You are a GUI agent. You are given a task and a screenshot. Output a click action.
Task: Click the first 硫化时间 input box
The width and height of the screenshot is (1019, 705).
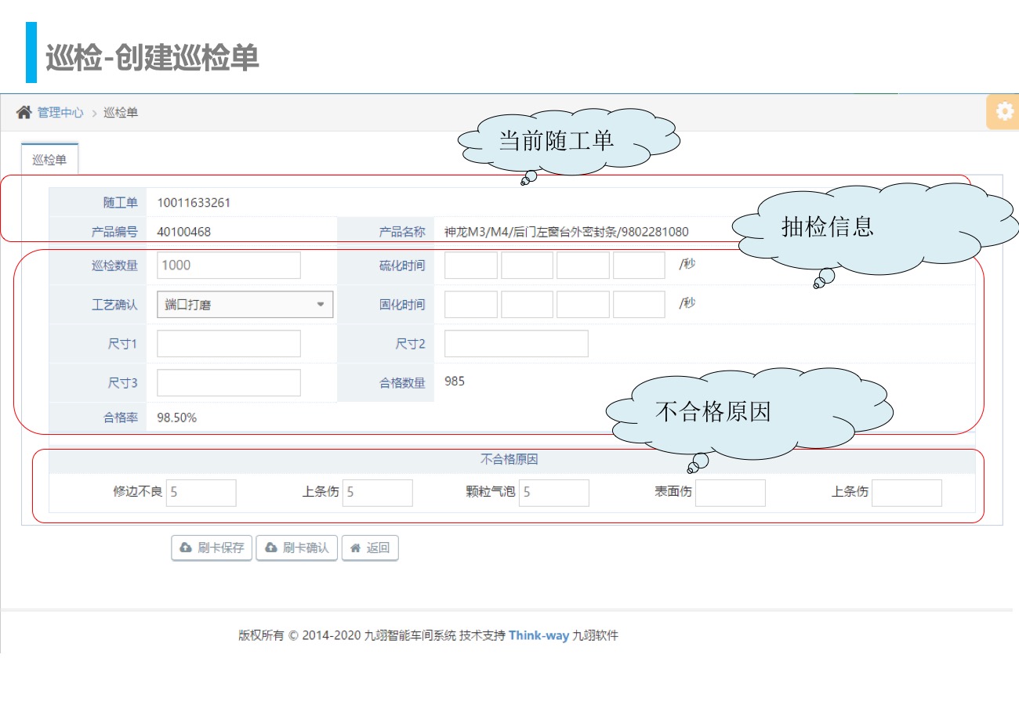pos(470,266)
